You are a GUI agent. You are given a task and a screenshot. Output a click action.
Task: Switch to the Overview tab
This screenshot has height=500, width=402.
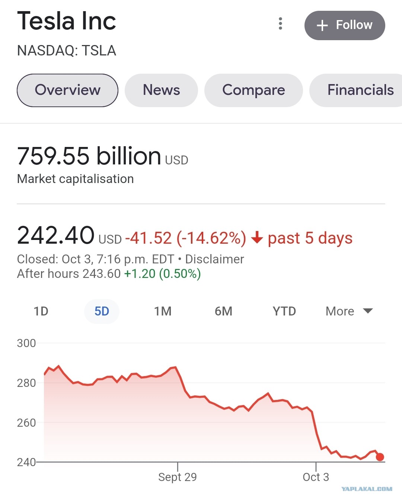[x=67, y=90]
